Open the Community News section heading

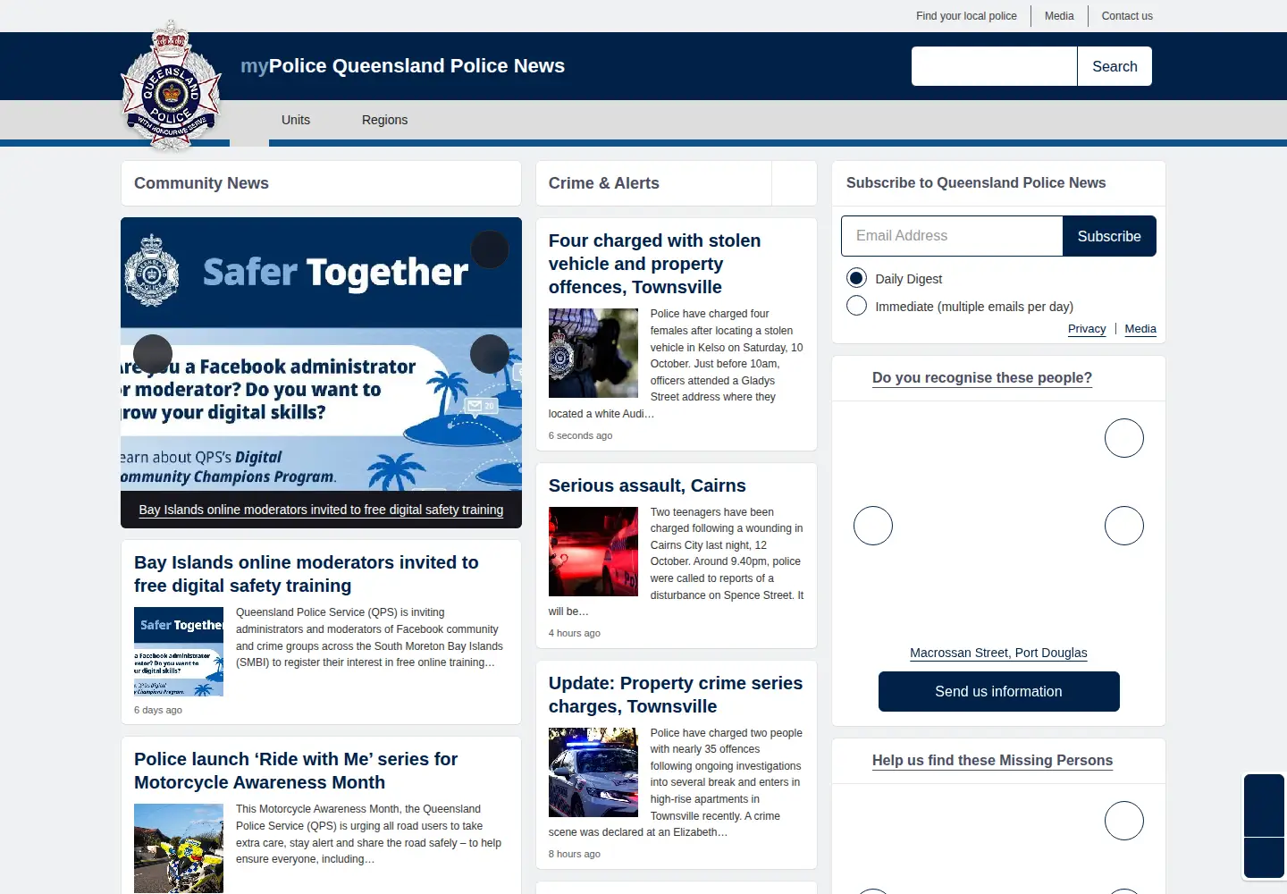point(201,183)
